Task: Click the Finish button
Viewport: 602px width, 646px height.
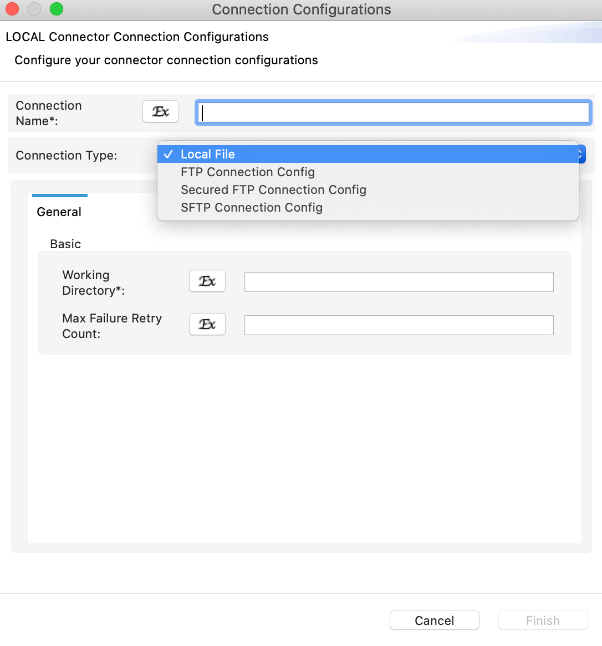Action: (x=543, y=621)
